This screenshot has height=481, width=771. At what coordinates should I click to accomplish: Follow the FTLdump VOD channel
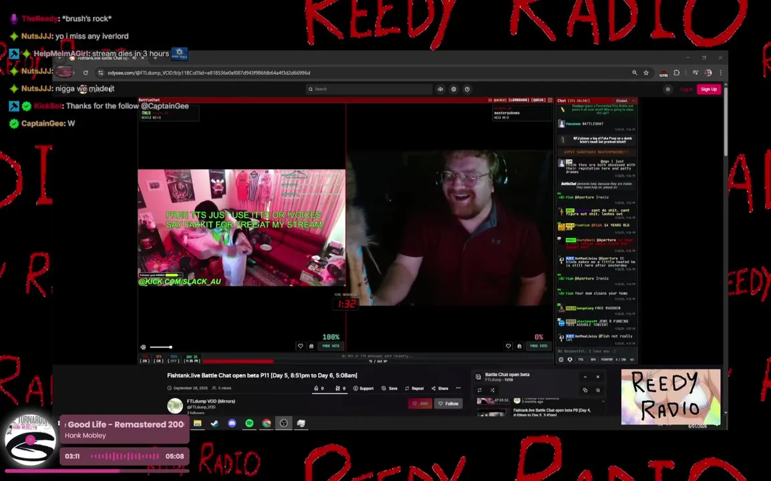coord(448,404)
